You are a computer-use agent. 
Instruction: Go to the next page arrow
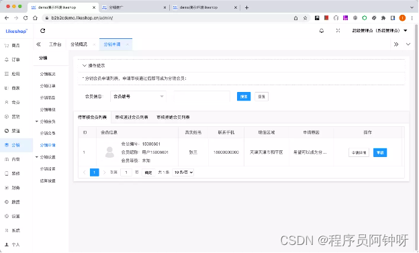pyautogui.click(x=105, y=172)
